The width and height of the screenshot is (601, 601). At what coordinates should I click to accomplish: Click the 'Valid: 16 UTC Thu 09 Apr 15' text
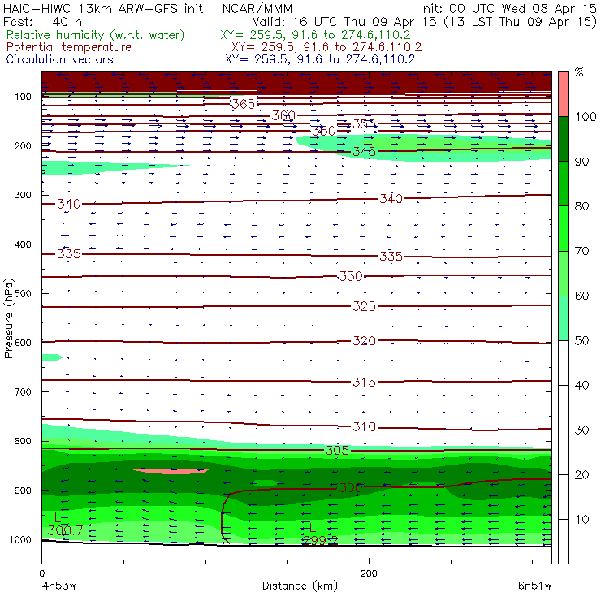point(345,22)
